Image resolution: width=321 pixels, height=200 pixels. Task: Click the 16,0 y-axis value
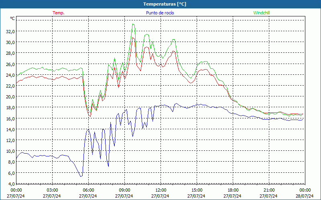tap(11, 118)
